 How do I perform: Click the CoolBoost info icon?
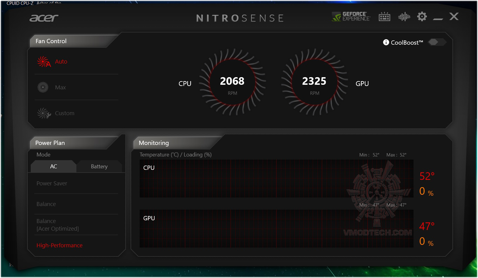click(x=386, y=42)
